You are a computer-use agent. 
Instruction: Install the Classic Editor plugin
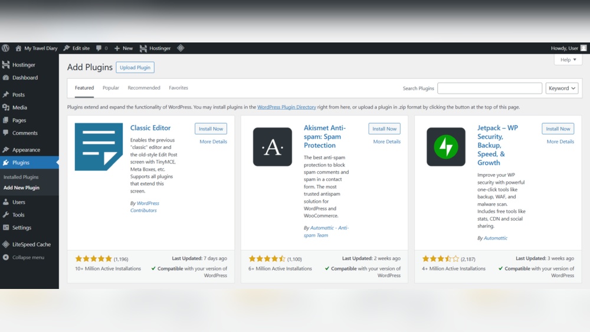tap(211, 129)
